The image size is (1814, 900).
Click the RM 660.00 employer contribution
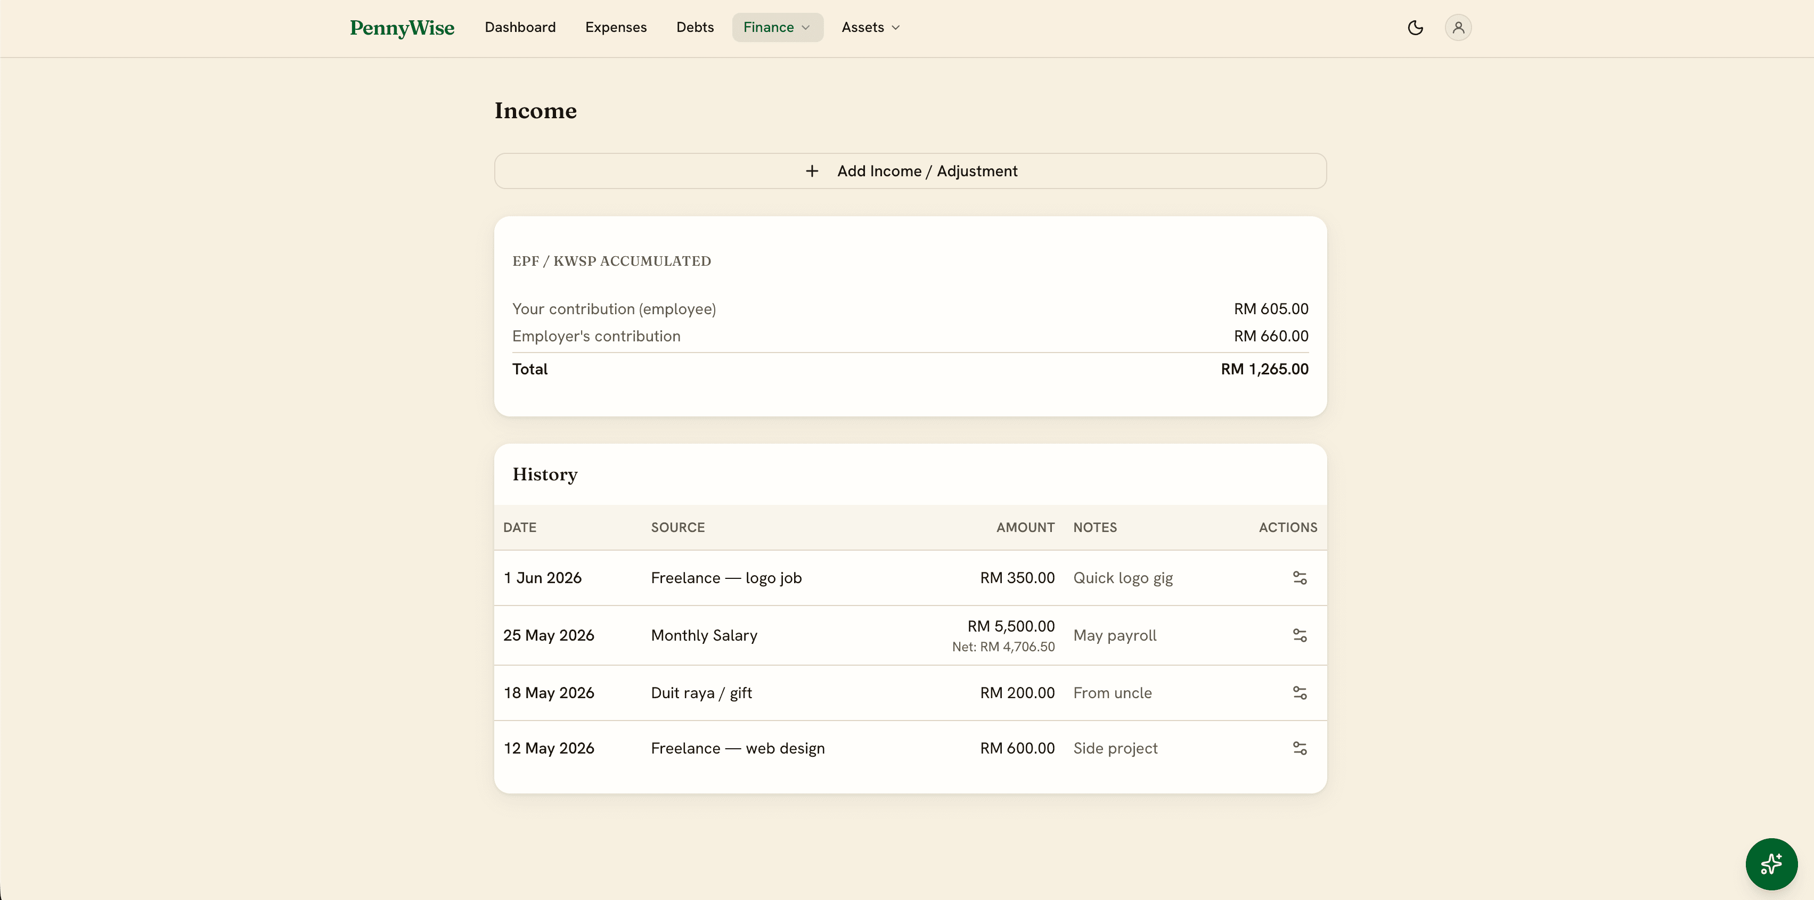(1271, 336)
